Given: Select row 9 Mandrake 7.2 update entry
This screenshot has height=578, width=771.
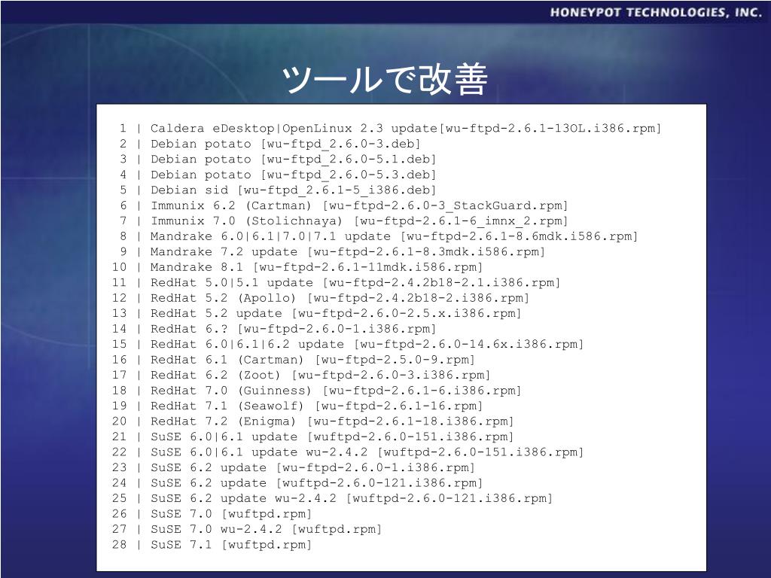Looking at the screenshot, I should 331,251.
